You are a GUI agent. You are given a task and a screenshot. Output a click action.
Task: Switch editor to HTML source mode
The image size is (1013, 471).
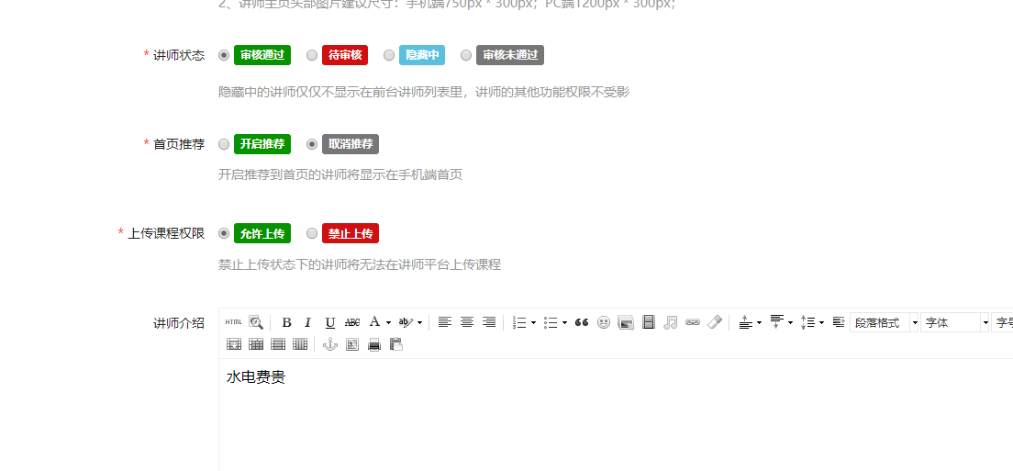point(233,322)
